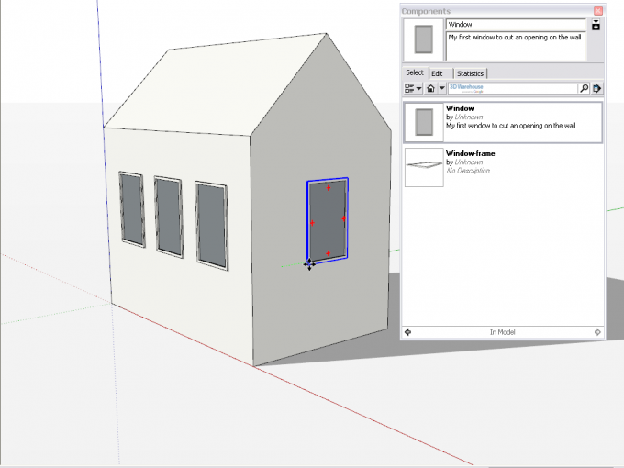Click the In Model home icon

click(430, 89)
